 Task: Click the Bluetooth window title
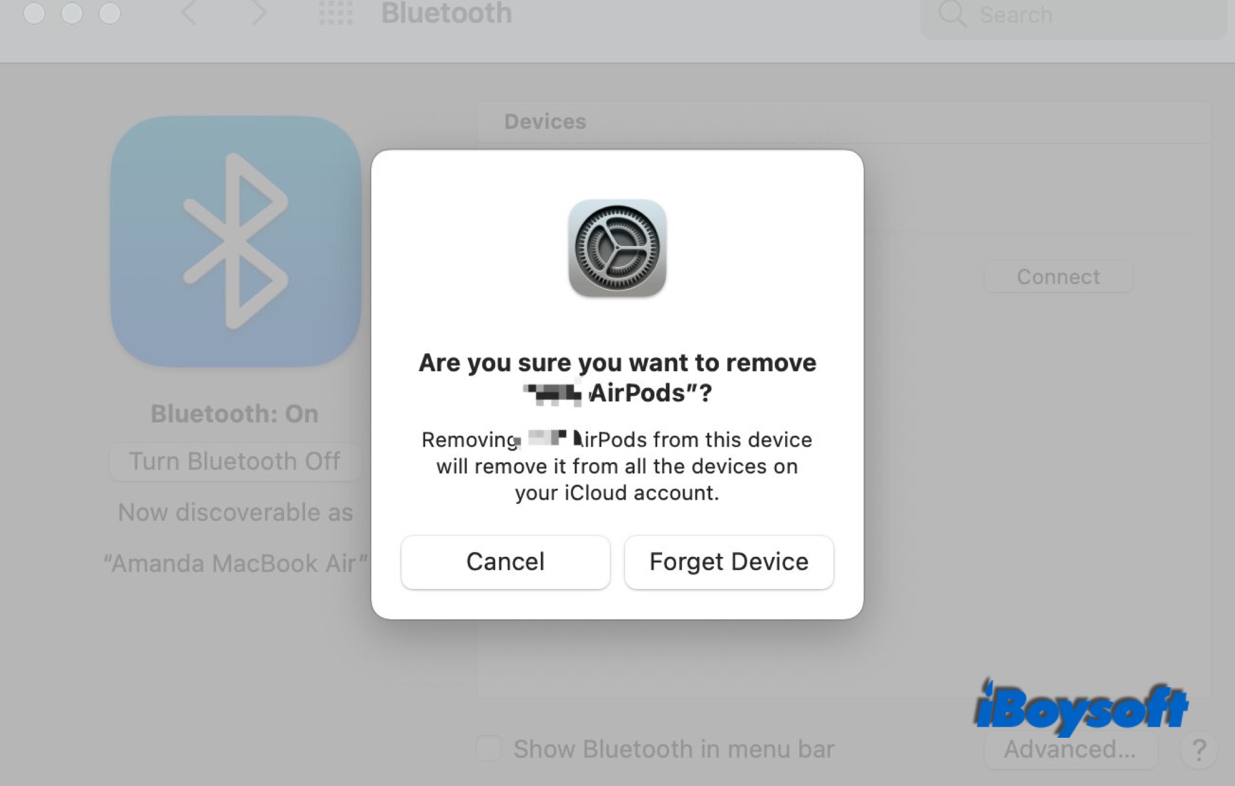tap(446, 13)
